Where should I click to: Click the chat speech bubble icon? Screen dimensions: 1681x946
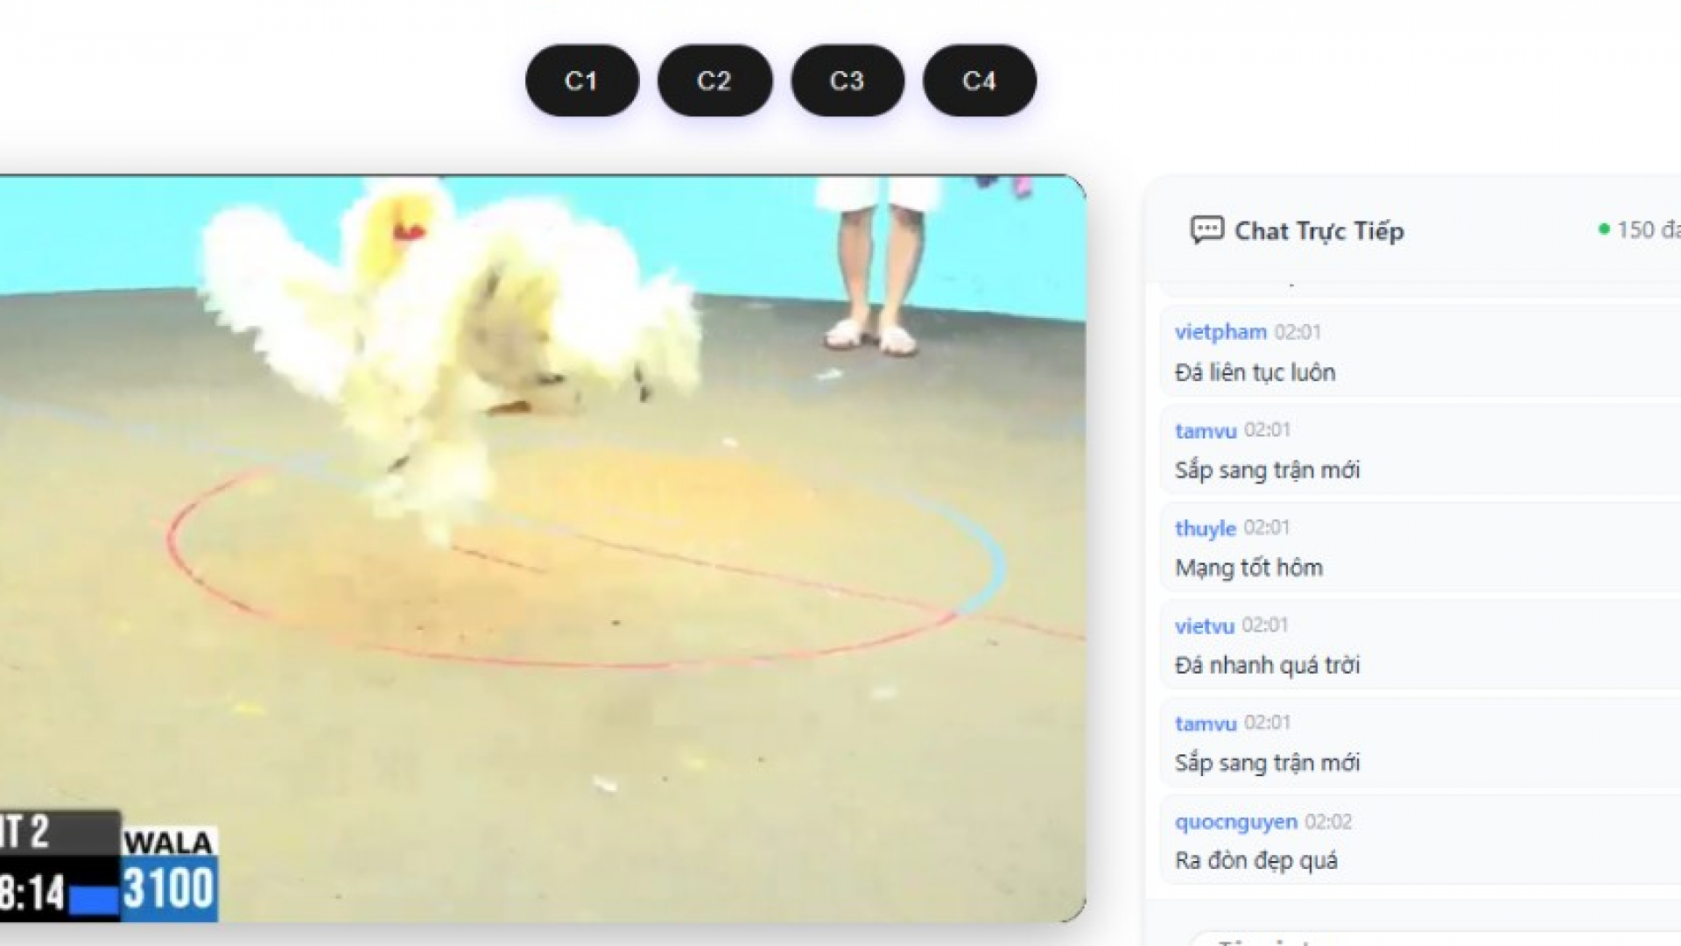click(x=1206, y=230)
